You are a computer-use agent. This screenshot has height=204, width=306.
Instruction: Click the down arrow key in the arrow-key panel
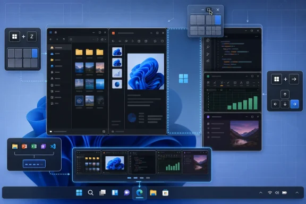285,104
